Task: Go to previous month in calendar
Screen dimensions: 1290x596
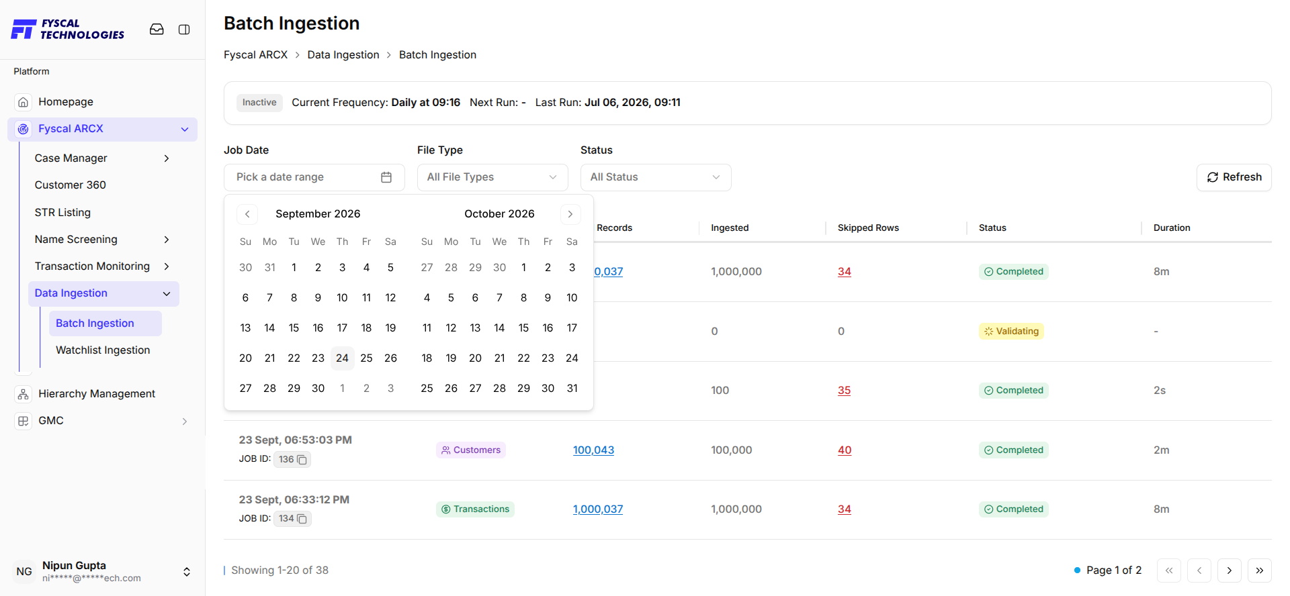Action: 247,214
